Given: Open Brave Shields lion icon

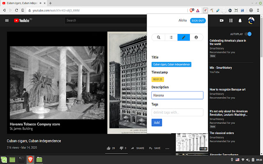Looking at the screenshot, I should 192,10.
